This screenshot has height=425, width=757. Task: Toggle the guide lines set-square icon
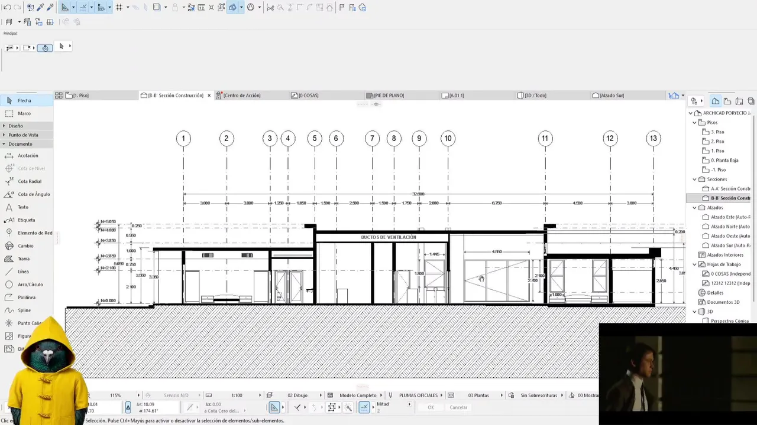(65, 8)
